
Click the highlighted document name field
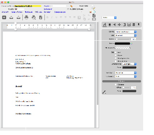[28, 6]
